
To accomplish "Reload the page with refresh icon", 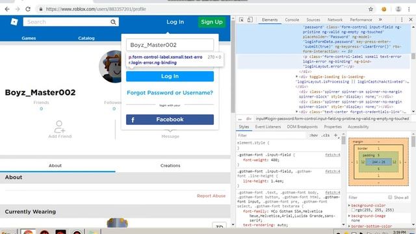I will point(28,9).
